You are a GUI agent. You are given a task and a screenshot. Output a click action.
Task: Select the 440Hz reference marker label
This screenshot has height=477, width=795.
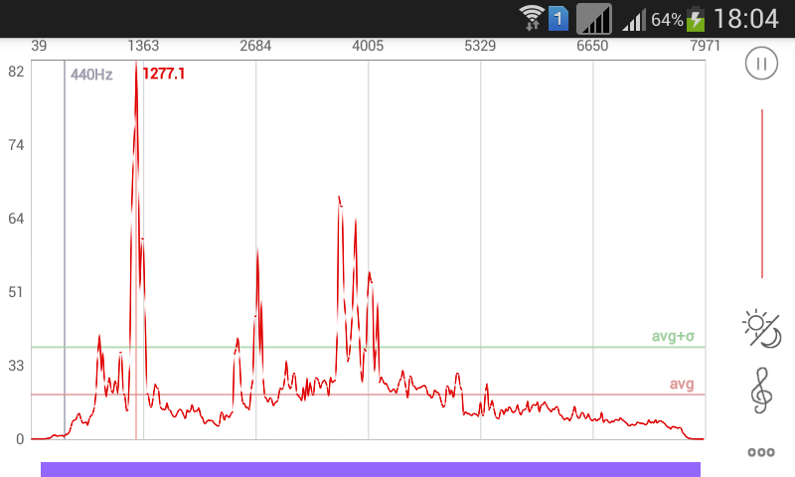coord(91,74)
